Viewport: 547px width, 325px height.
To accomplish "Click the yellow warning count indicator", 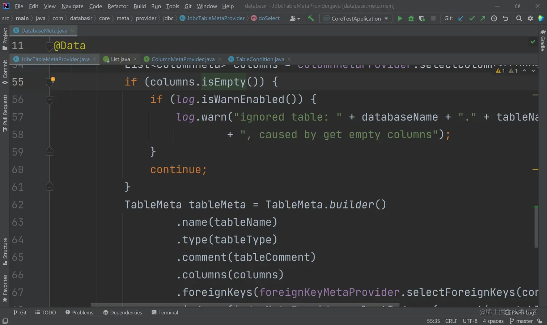I will point(500,71).
